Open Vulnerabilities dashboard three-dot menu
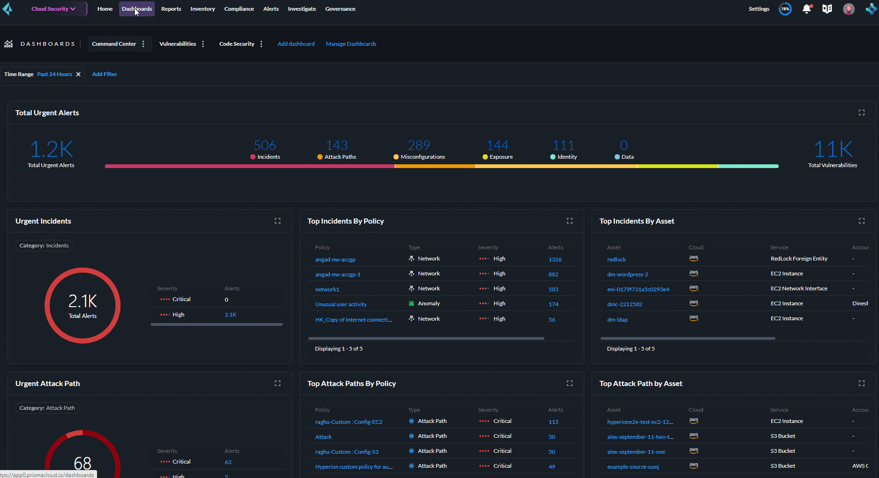This screenshot has height=478, width=879. pyautogui.click(x=203, y=44)
